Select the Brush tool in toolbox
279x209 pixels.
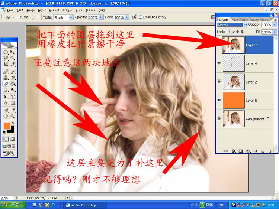click(13, 72)
